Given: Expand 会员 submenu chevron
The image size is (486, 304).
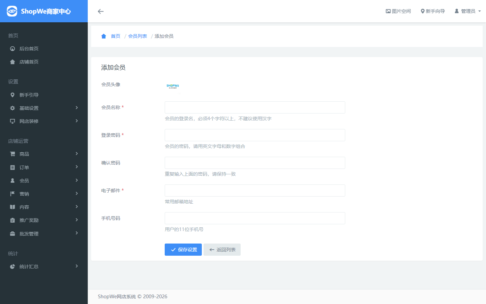Looking at the screenshot, I should click(x=77, y=180).
